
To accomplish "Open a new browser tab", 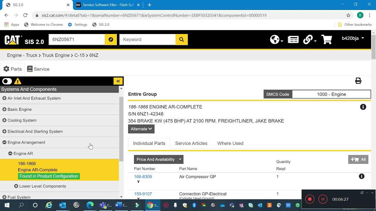I will pyautogui.click(x=150, y=5).
